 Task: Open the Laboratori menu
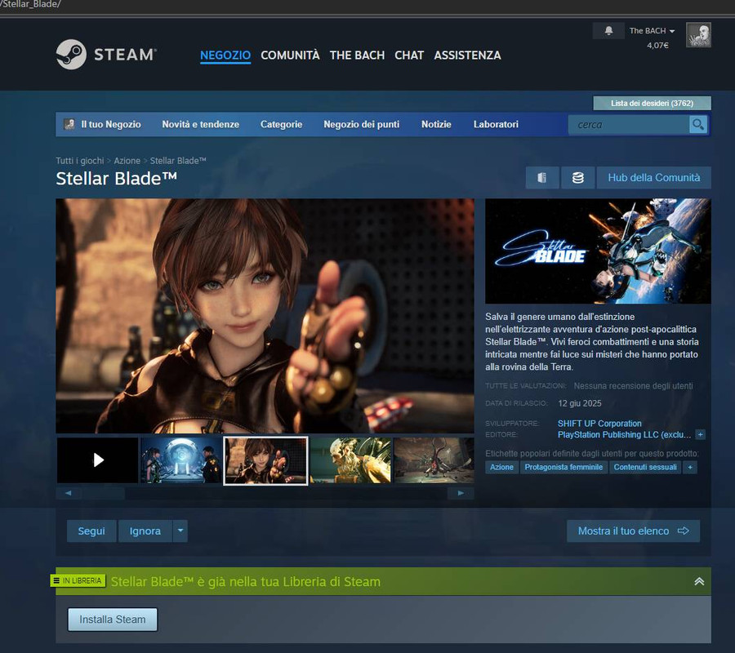496,124
